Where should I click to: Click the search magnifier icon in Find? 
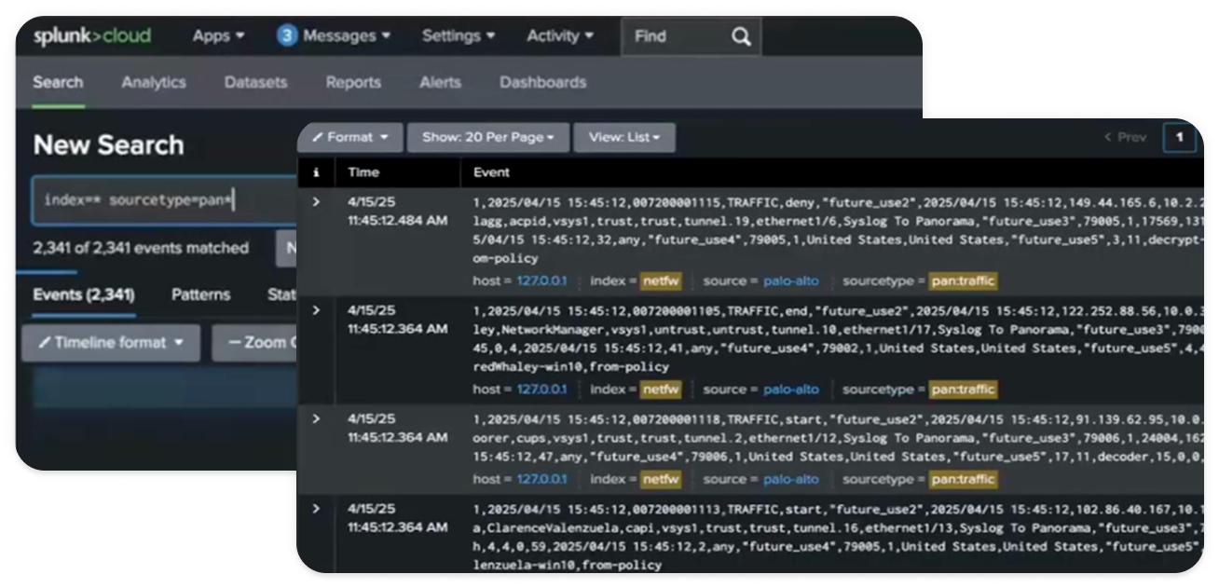tap(740, 36)
